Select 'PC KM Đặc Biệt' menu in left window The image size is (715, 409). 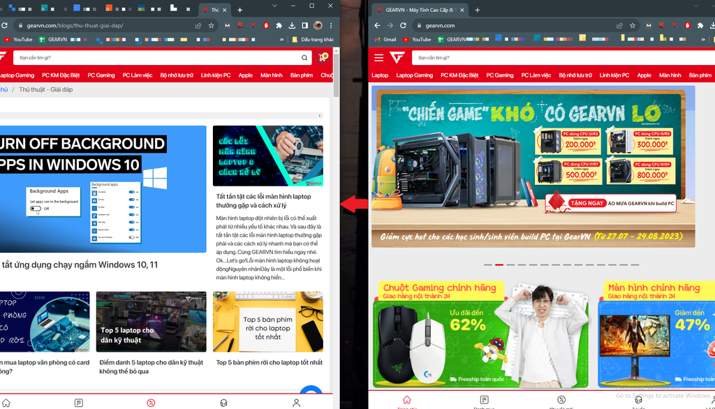pos(61,75)
